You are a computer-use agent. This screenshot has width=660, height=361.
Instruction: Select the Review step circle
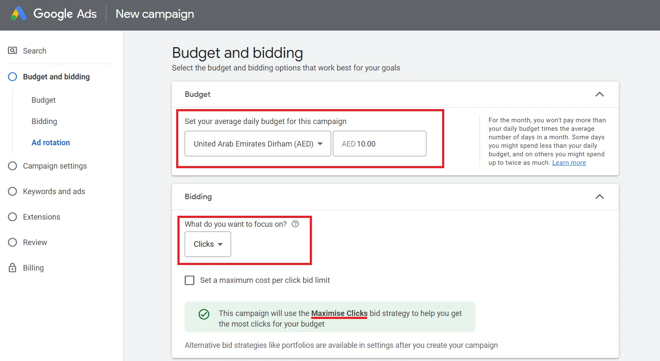[x=12, y=242]
